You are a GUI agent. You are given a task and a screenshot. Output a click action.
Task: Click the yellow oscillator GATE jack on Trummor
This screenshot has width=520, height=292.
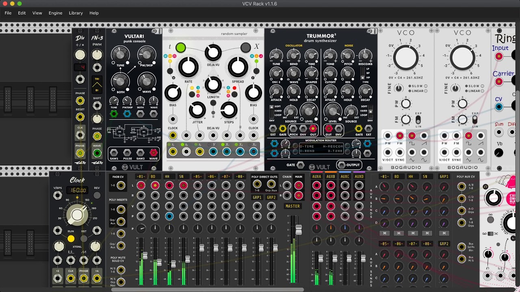pyautogui.click(x=283, y=129)
